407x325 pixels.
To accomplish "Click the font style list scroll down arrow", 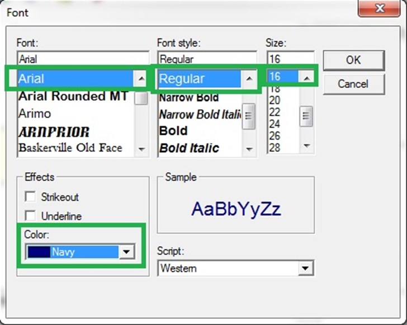I will tap(249, 149).
